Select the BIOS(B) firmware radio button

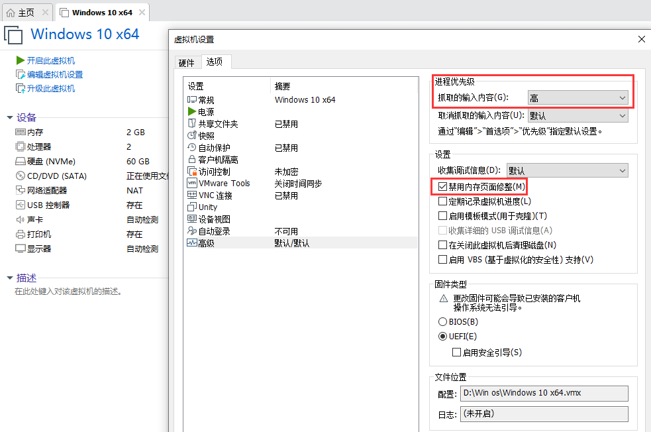tap(443, 321)
